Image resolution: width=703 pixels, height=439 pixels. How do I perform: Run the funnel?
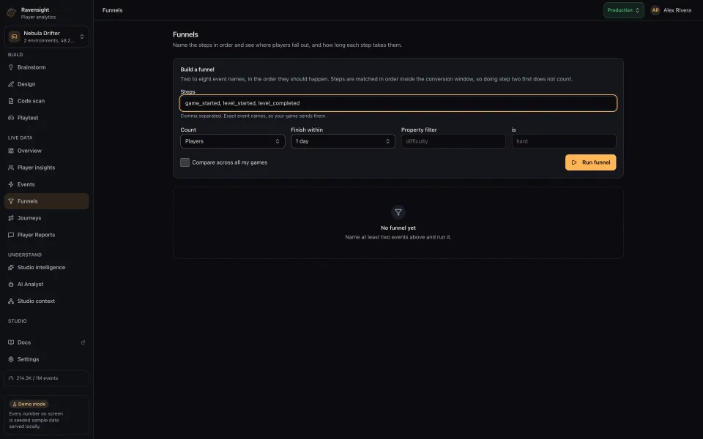pyautogui.click(x=590, y=162)
